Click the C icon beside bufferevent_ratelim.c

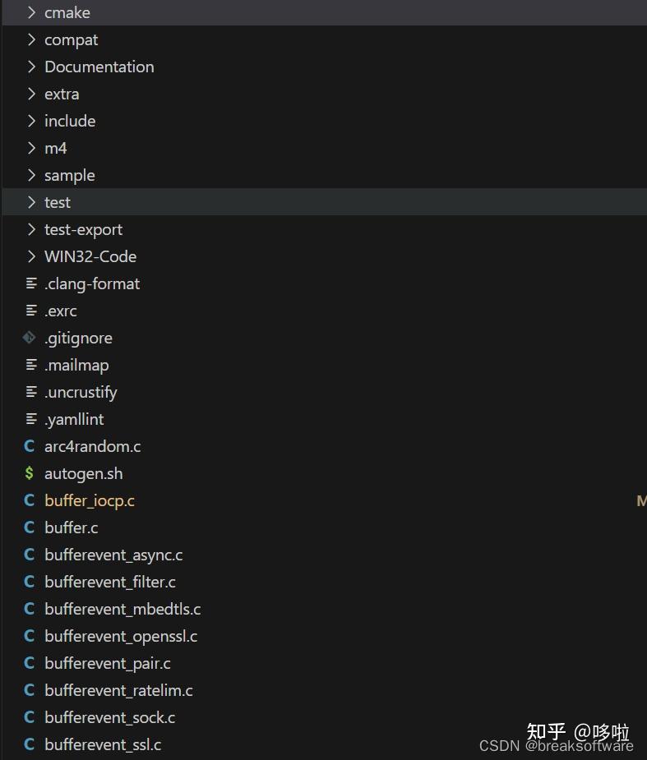[x=29, y=691]
